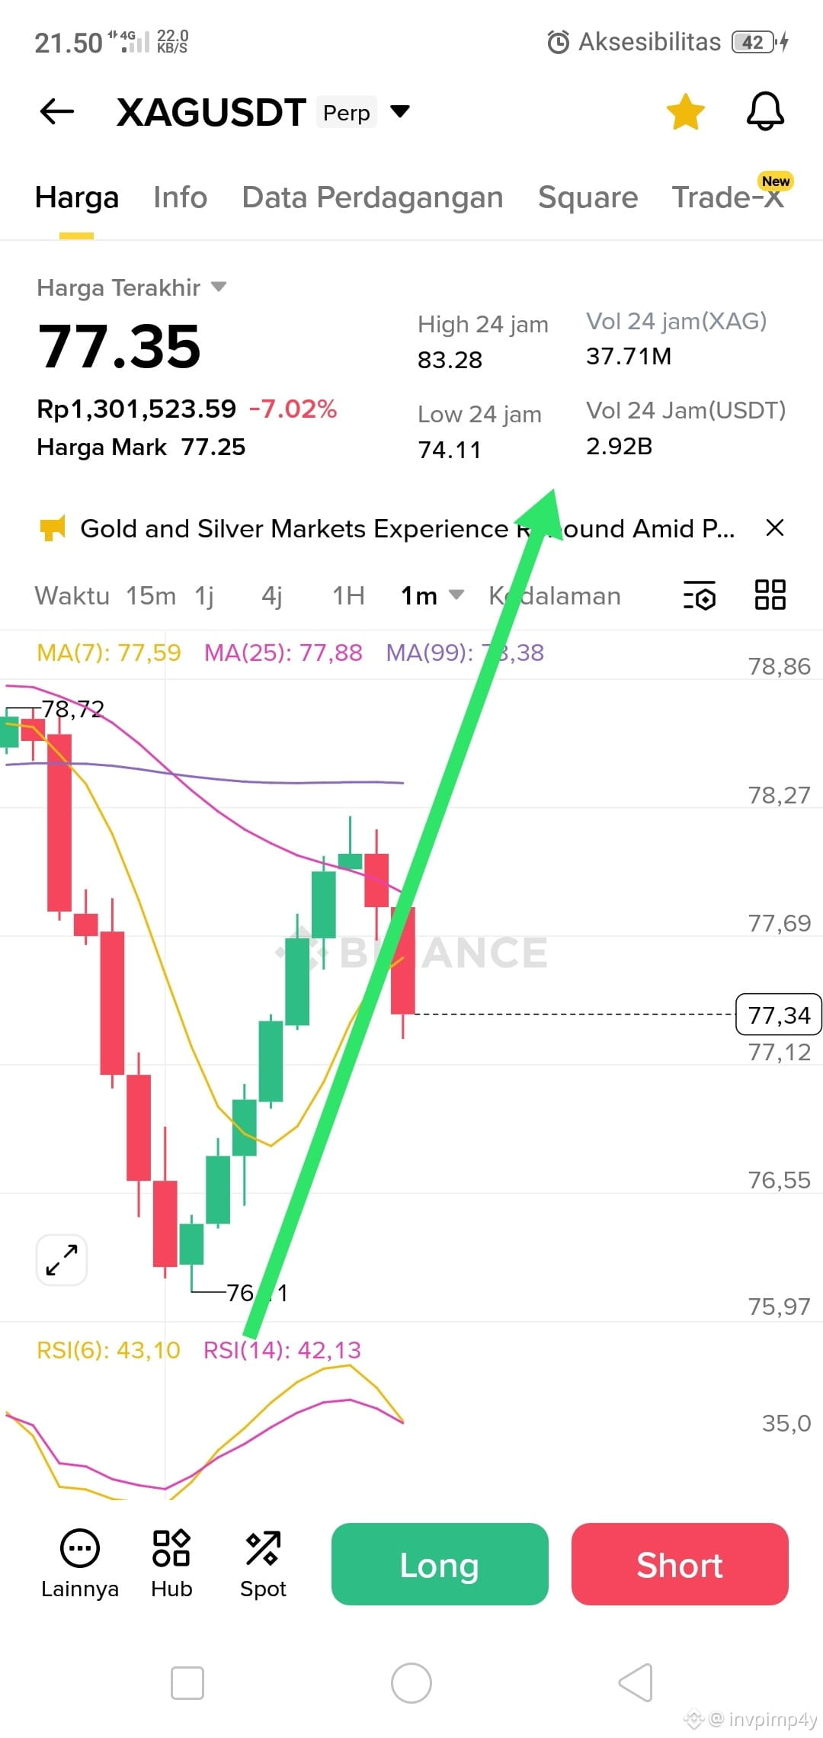Tap the back arrow icon
Viewport: 823px width, 1738px height.
pos(57,111)
